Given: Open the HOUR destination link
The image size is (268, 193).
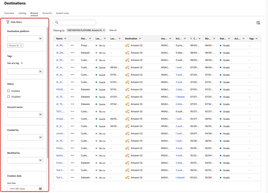Looking at the screenshot, I should pyautogui.click(x=60, y=89).
